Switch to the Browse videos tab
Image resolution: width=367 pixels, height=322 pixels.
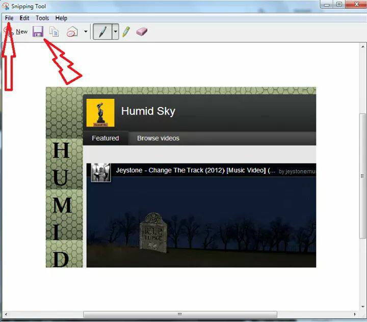point(158,138)
